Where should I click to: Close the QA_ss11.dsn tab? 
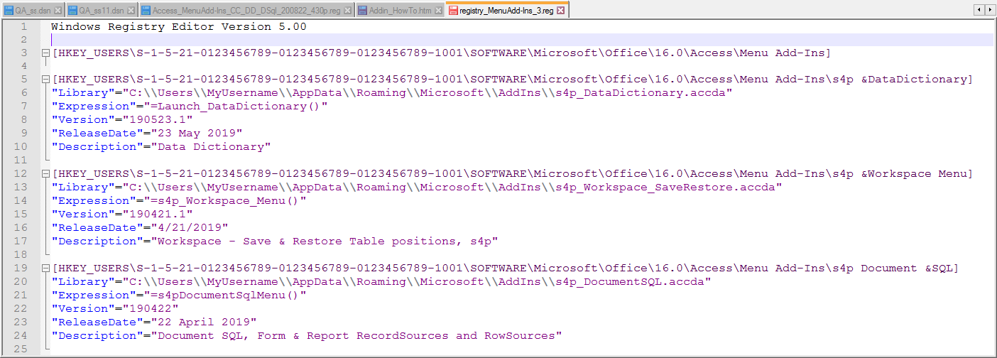130,11
